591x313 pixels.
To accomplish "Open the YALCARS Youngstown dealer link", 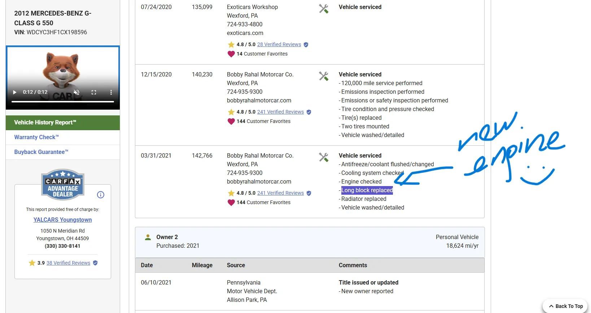I will (62, 220).
